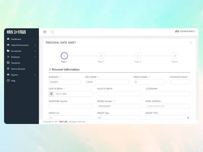Click the Citizenship input field

(x=168, y=94)
